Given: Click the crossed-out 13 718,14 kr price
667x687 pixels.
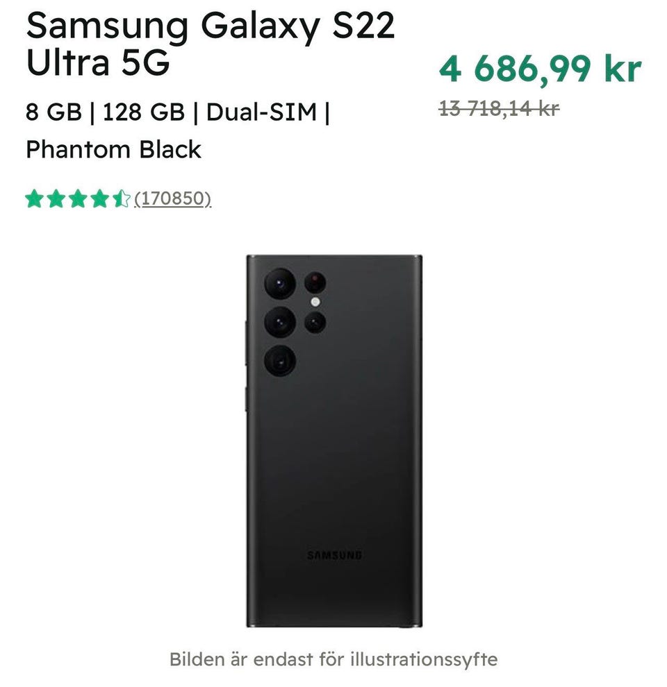Looking at the screenshot, I should tap(499, 108).
